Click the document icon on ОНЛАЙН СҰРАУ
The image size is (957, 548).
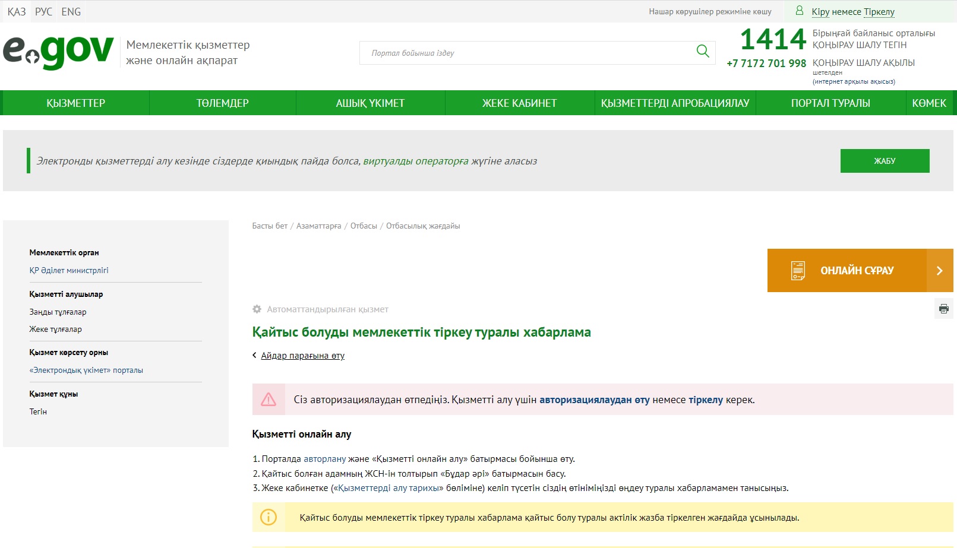pos(798,271)
